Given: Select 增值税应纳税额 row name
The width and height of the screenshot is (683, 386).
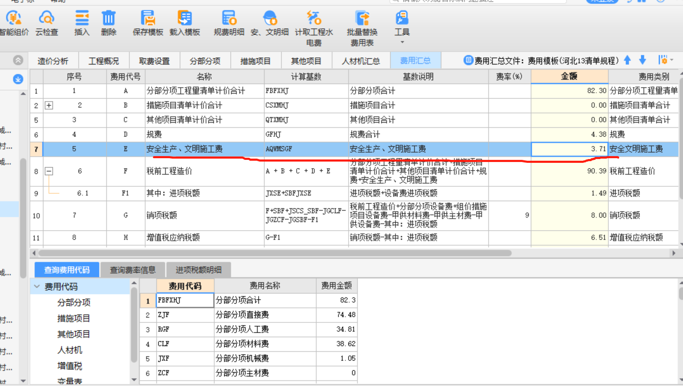Looking at the screenshot, I should coord(204,238).
